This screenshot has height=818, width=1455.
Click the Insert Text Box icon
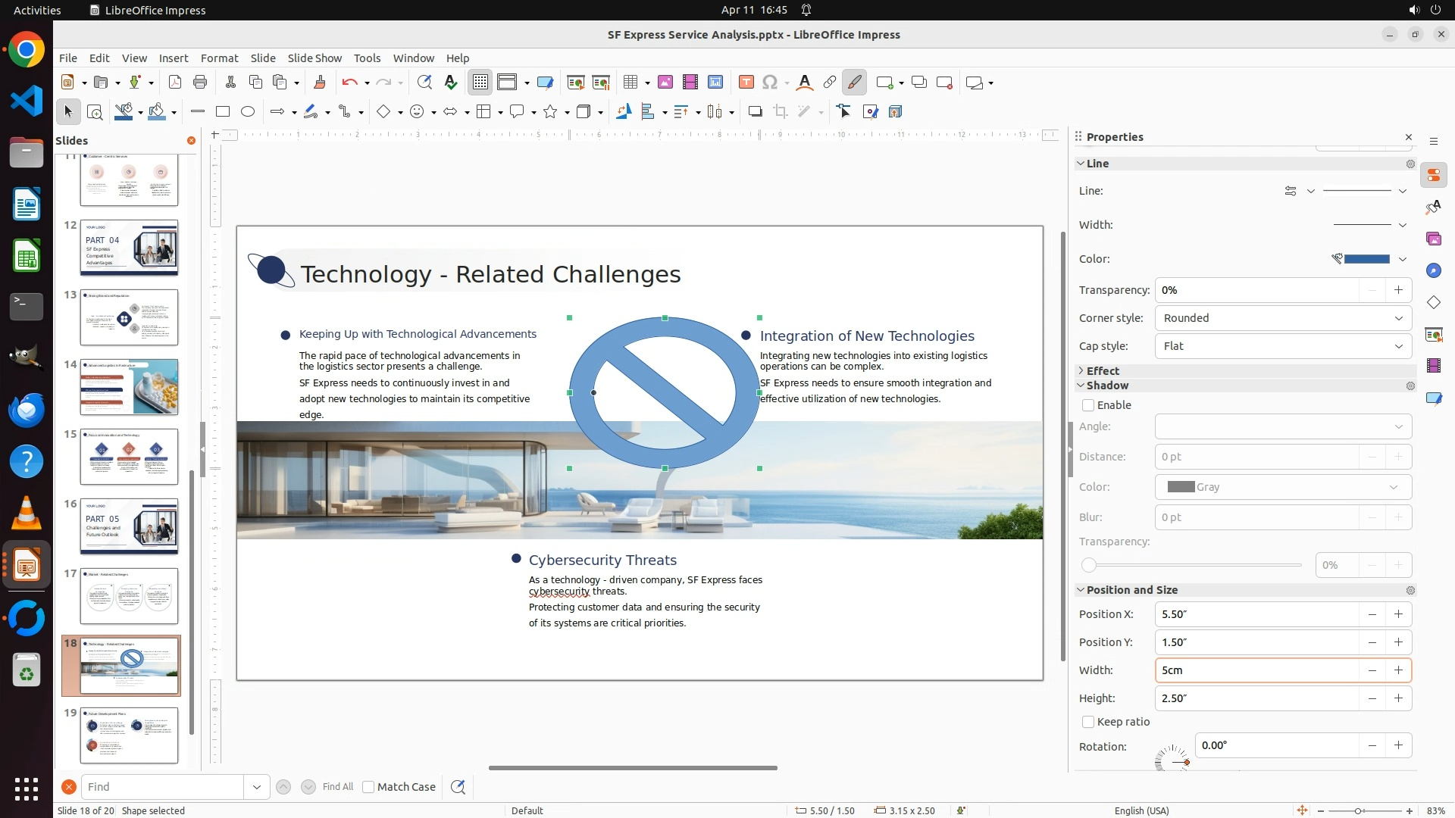[746, 83]
